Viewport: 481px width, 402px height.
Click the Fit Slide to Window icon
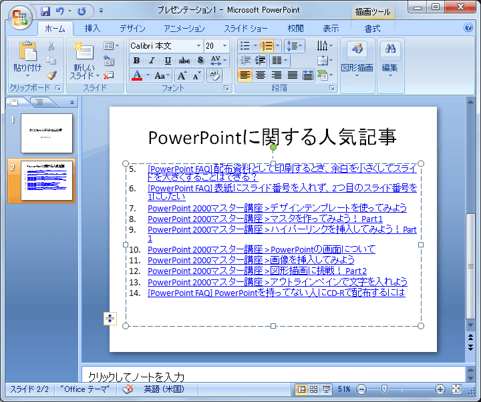click(457, 389)
